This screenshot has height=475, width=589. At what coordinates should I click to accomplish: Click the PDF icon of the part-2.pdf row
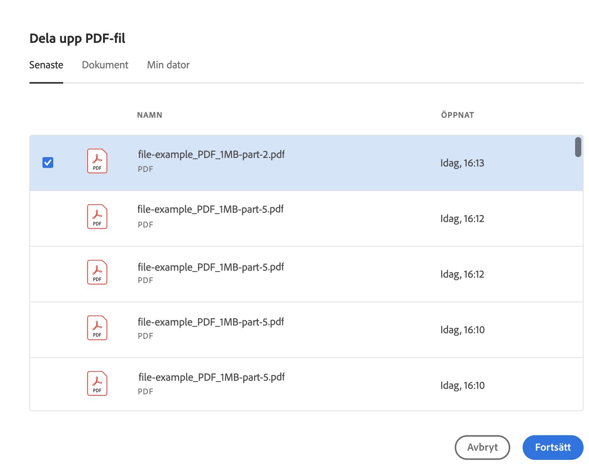point(97,161)
